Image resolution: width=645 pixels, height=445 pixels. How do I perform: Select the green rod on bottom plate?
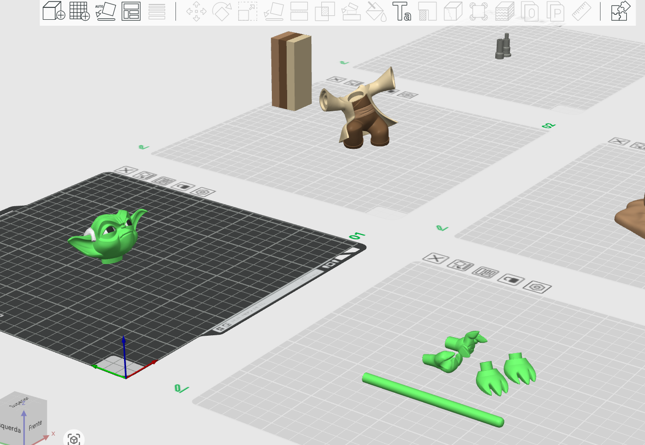pos(433,400)
